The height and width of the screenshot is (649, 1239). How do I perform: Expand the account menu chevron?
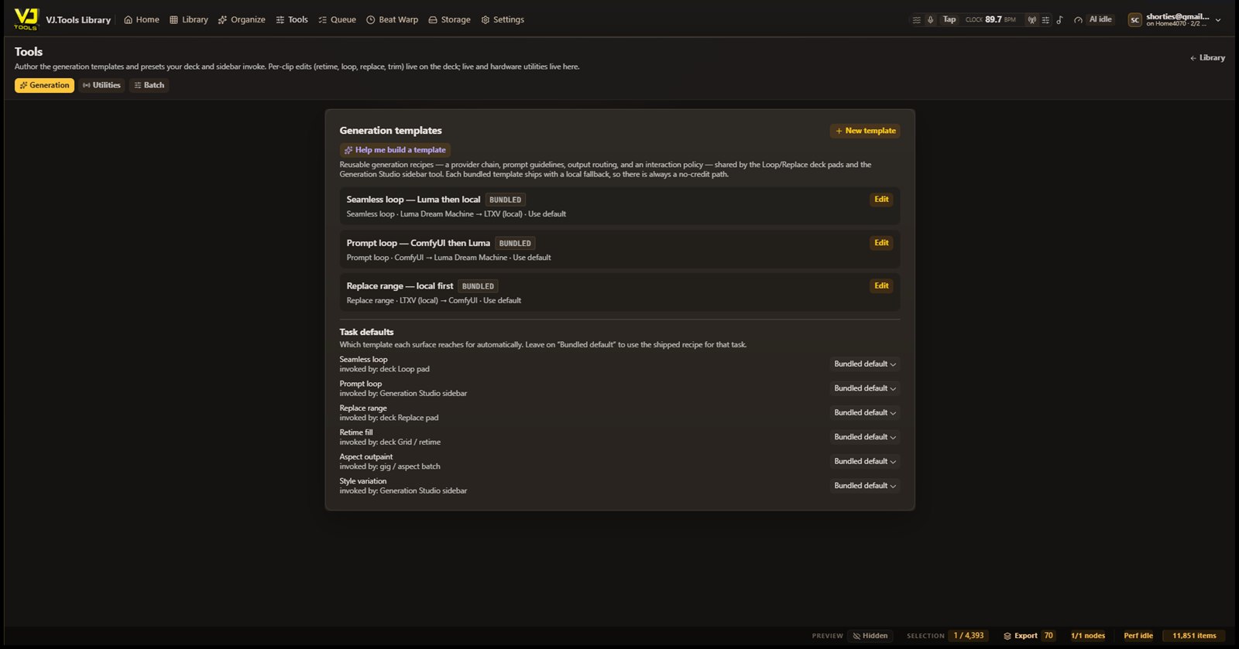click(x=1218, y=20)
